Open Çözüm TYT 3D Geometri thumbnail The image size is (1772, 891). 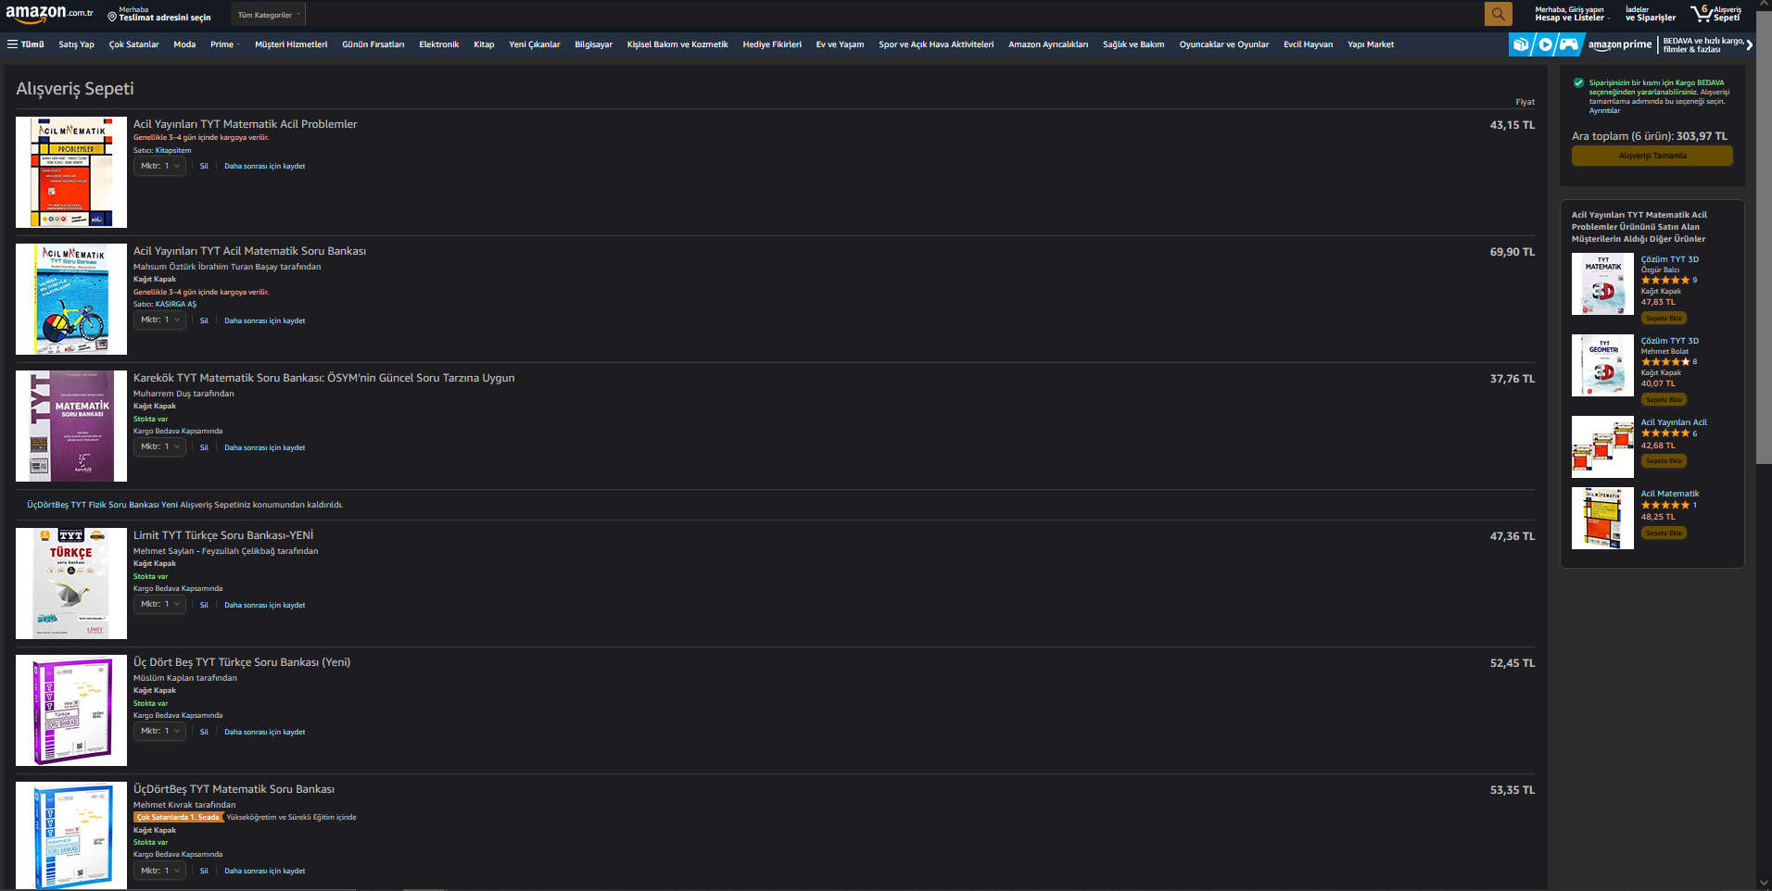(1602, 366)
